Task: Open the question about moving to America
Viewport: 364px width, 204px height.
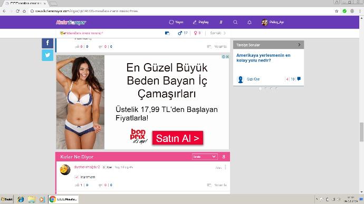Action: click(x=263, y=58)
